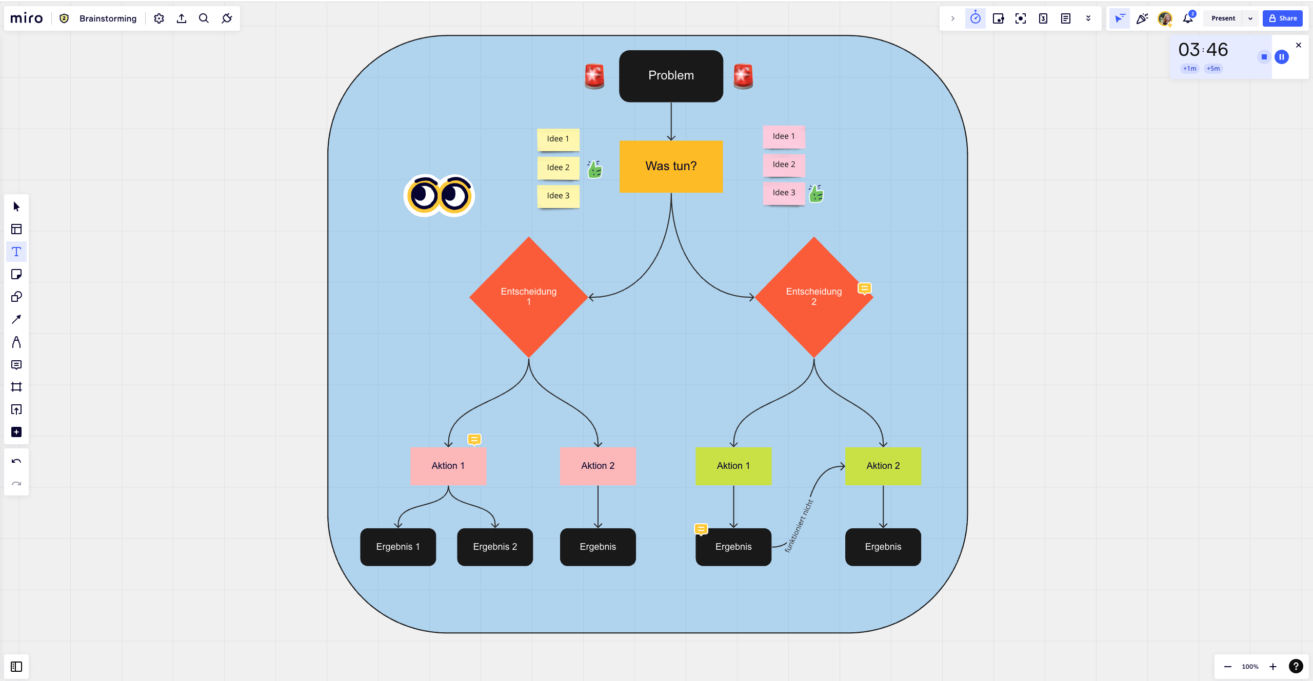Open comment on Entscheidung 2 diamond
Viewport: 1313px width, 681px height.
tap(864, 288)
